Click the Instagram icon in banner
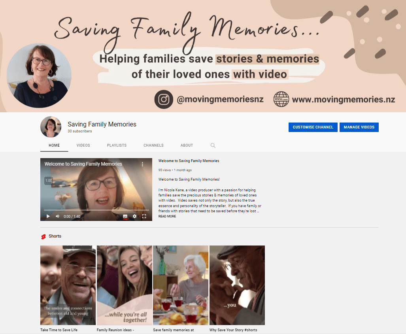406x334 pixels. click(x=164, y=100)
